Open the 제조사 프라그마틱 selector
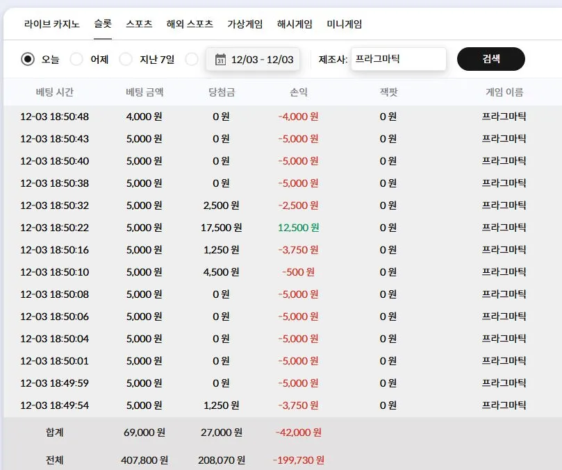 point(399,59)
